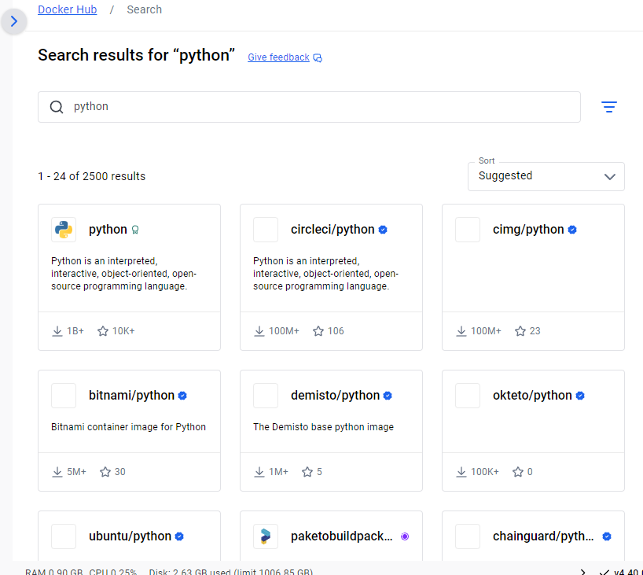Click the download icon on the python card
The image size is (643, 575).
[57, 331]
